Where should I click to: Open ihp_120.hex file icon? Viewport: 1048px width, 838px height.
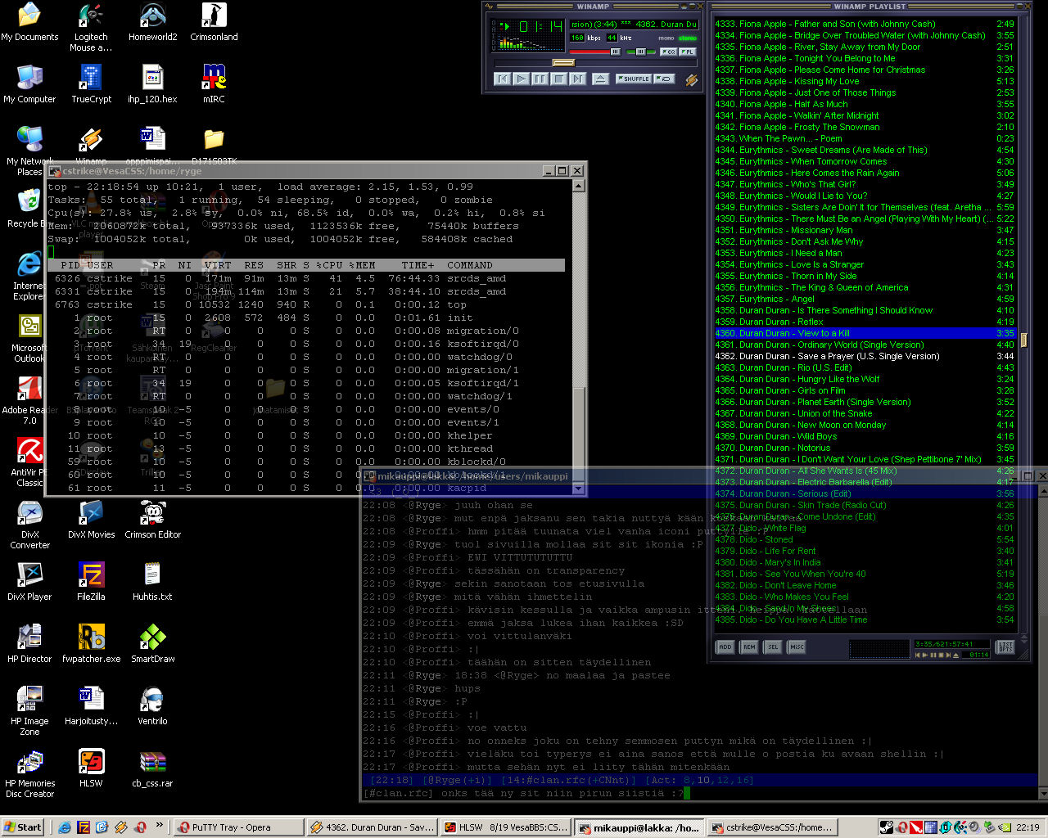(152, 84)
